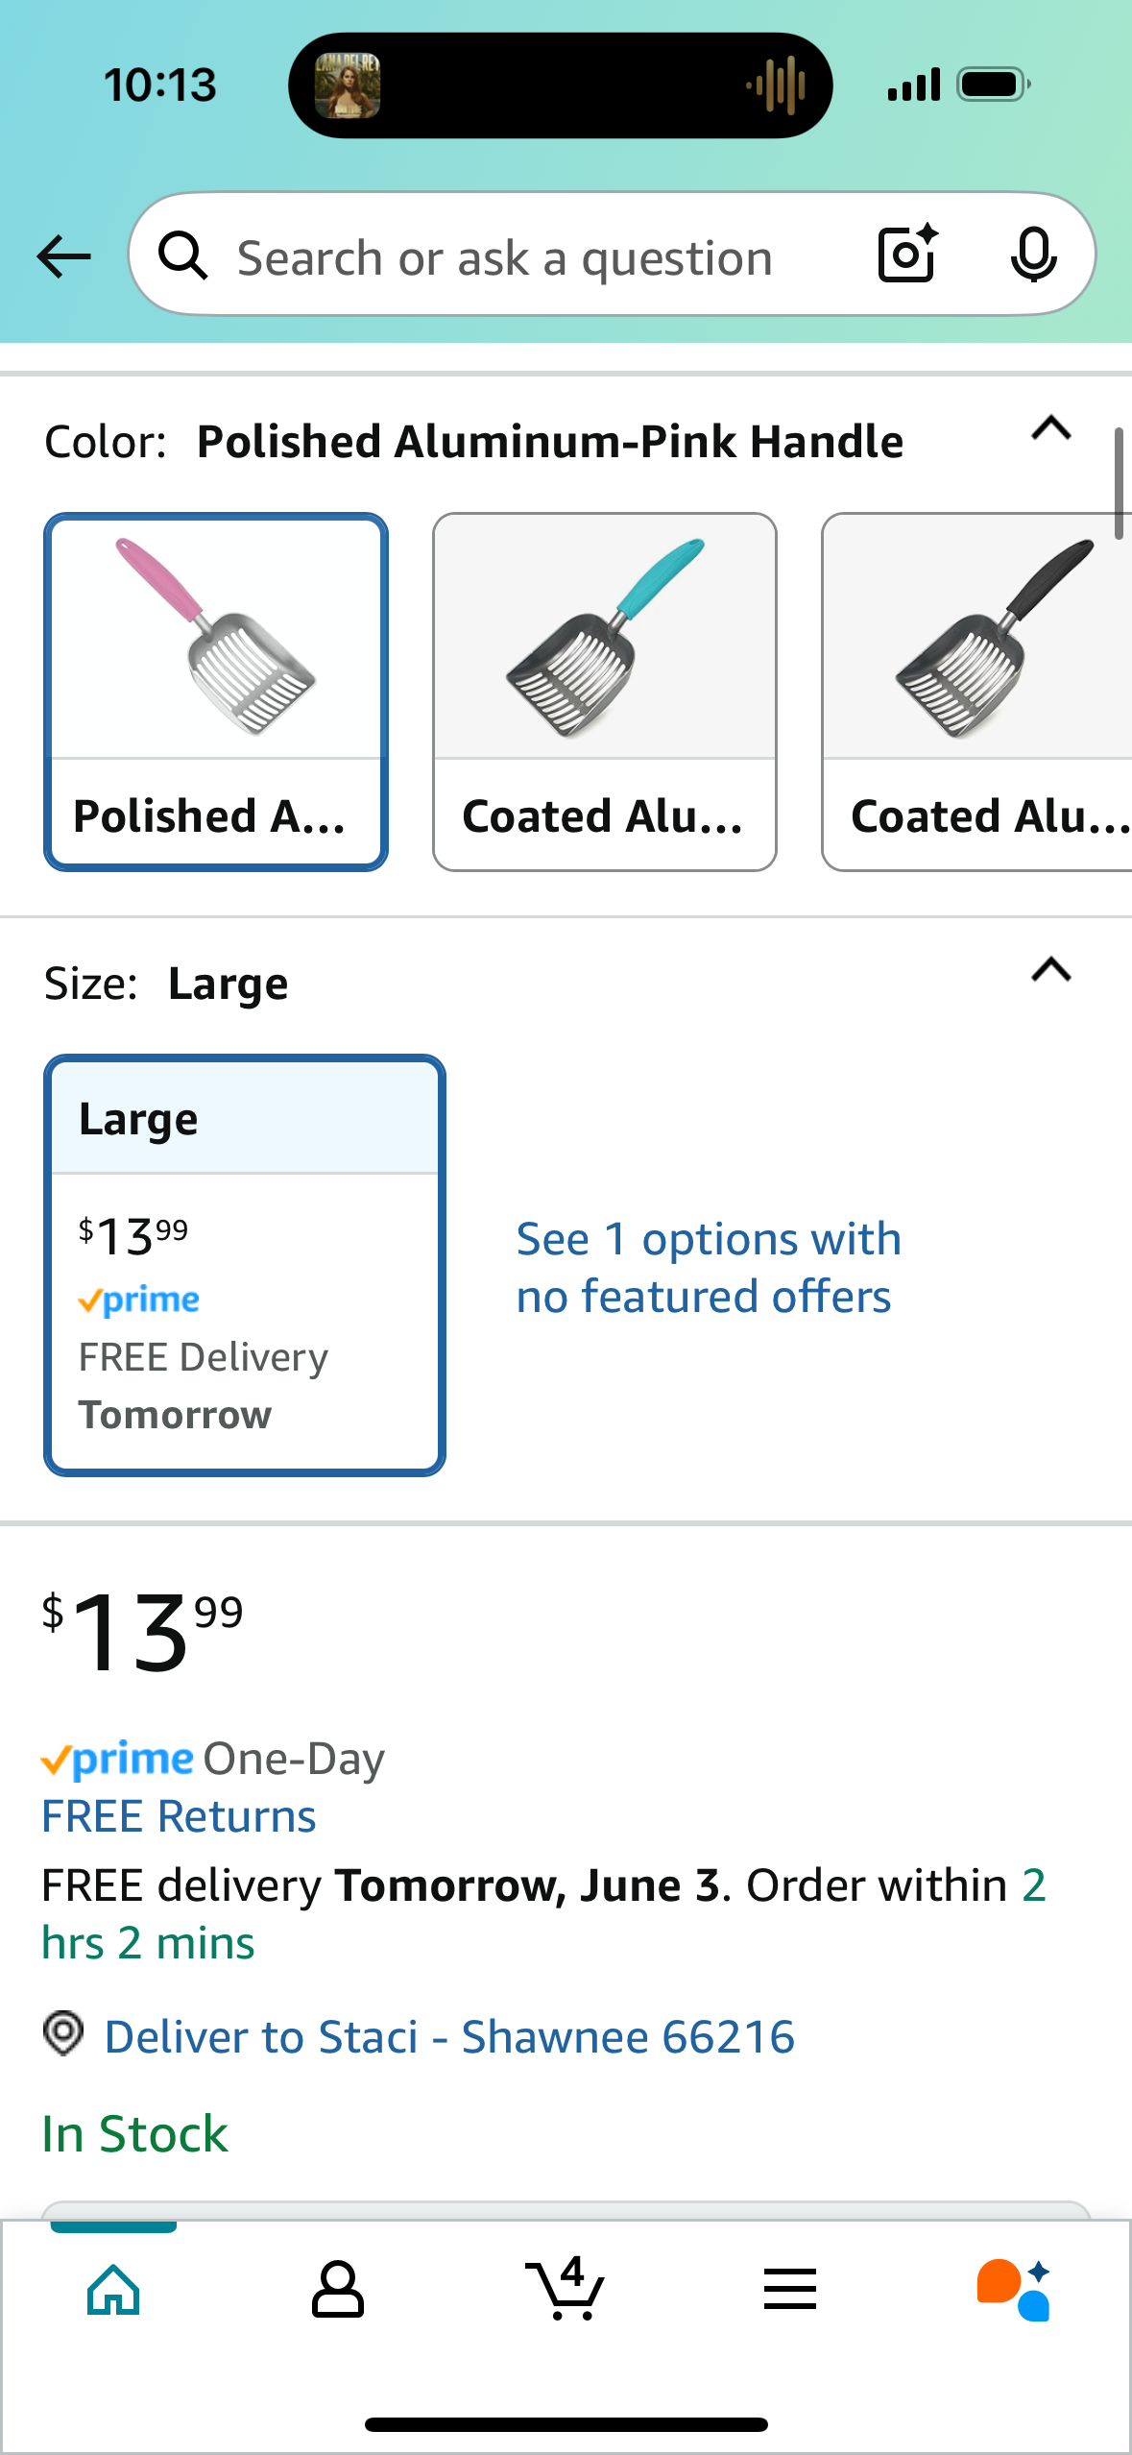This screenshot has width=1132, height=2455.
Task: Select Polished Aluminum pink handle option
Action: coord(216,692)
